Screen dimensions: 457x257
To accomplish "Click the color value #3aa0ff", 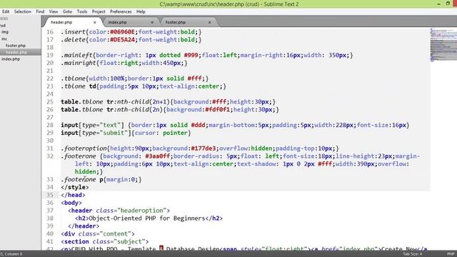I will click(x=157, y=156).
